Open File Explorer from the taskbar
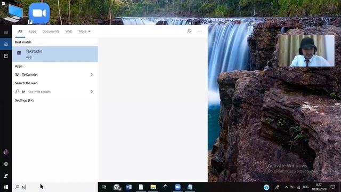 tap(153, 187)
